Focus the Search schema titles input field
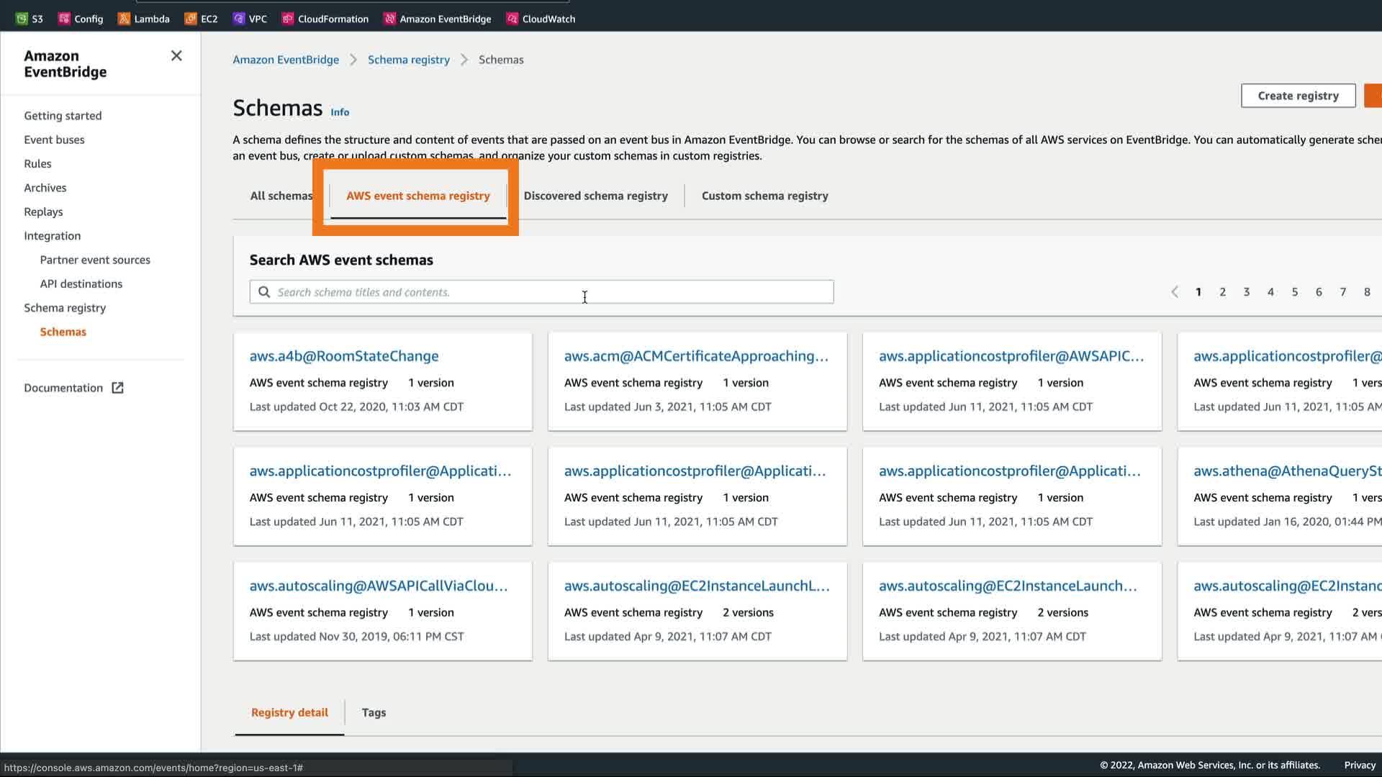The image size is (1382, 777). pyautogui.click(x=547, y=292)
